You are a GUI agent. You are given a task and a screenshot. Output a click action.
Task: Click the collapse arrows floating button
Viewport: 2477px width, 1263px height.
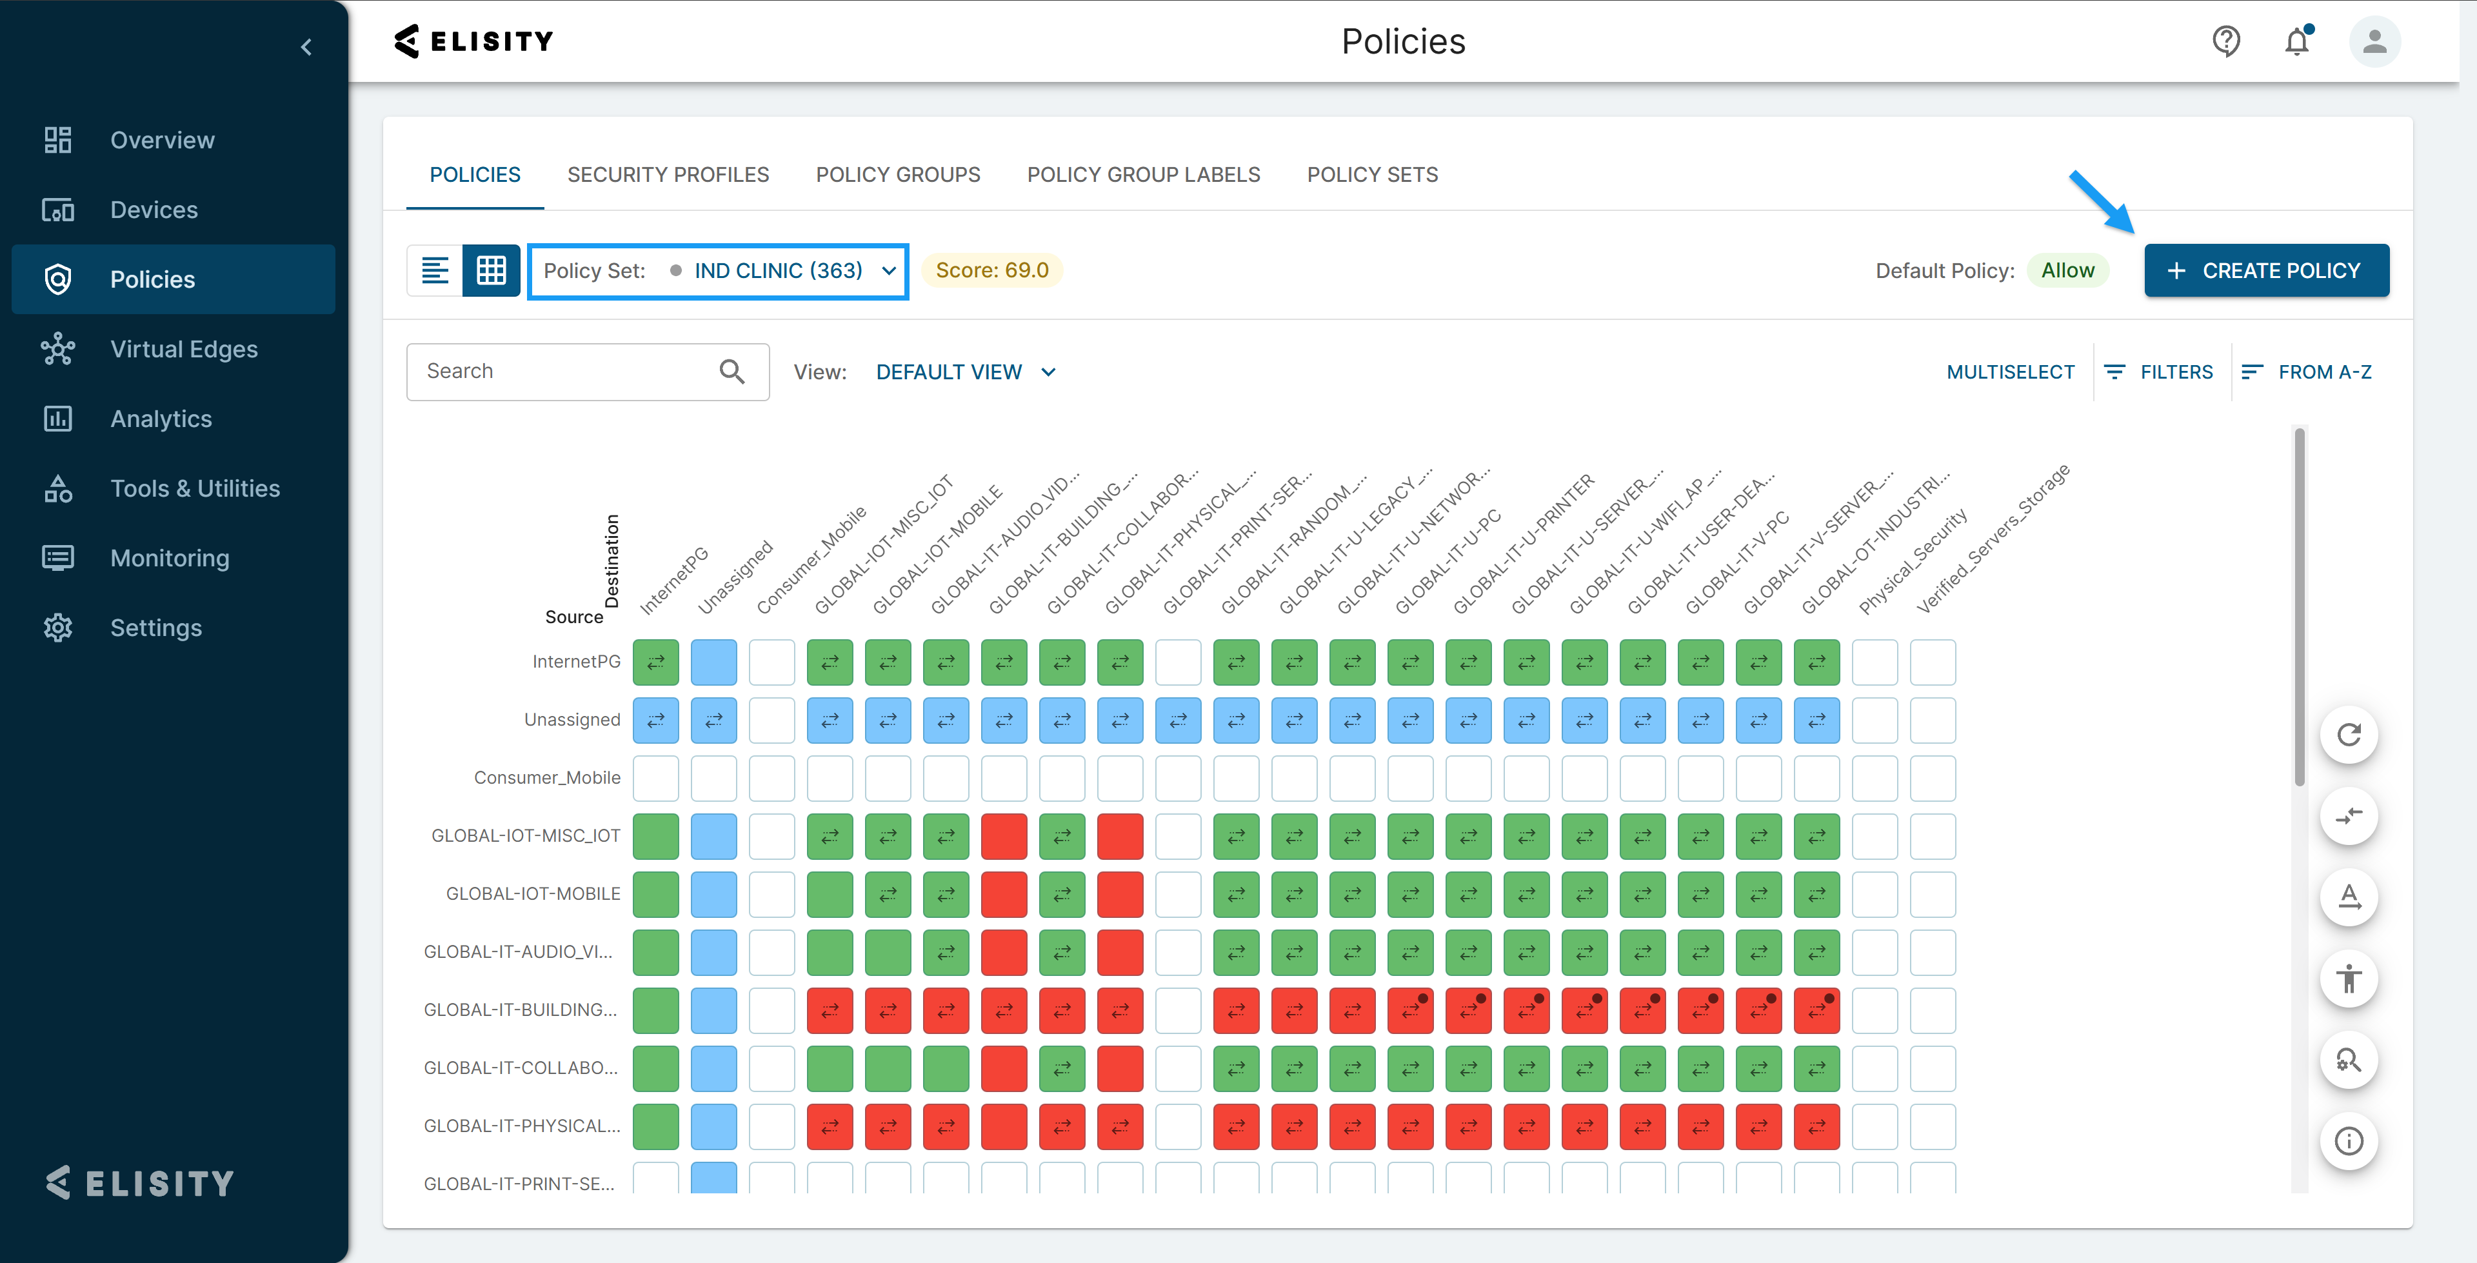[x=2348, y=816]
